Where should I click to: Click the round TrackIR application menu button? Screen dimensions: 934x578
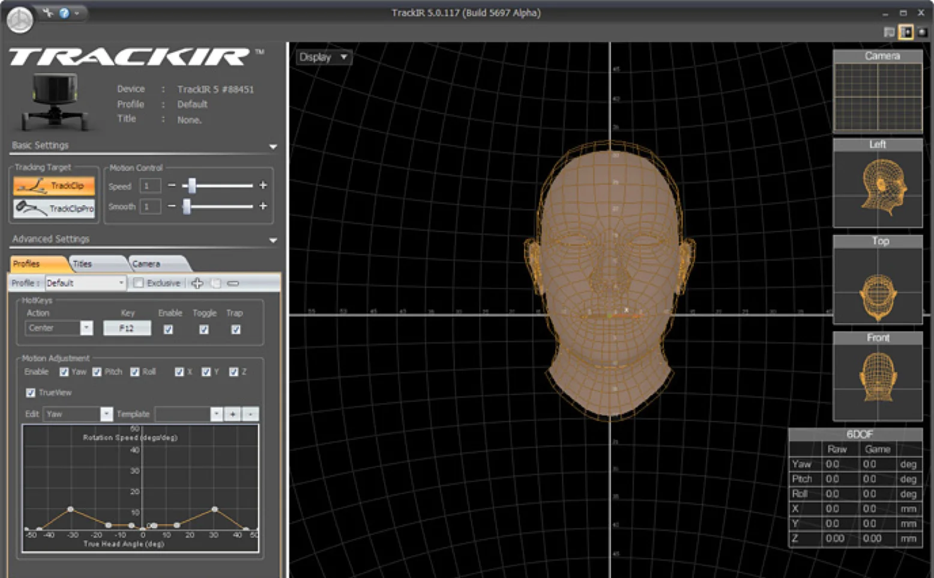tap(20, 20)
